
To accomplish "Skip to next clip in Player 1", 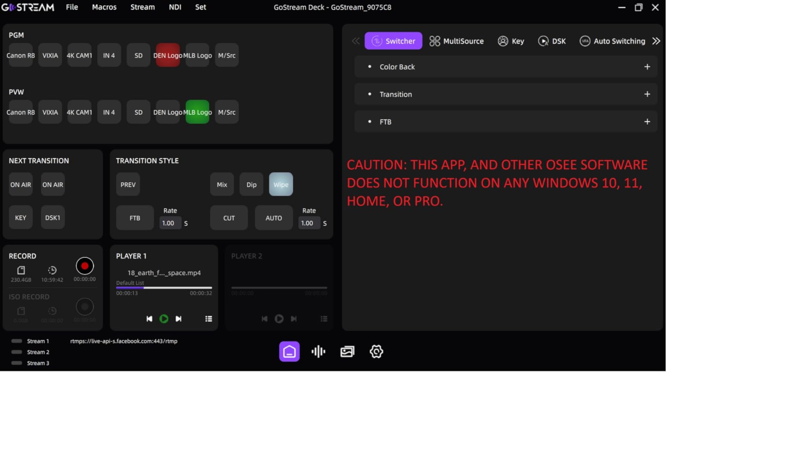I will point(179,319).
